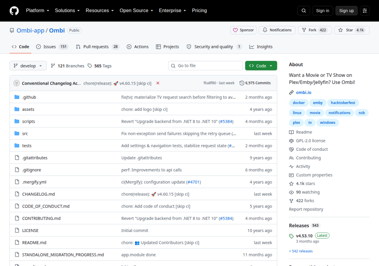Image resolution: width=379 pixels, height=266 pixels.
Task: Click the release tag icon by v4.53.10
Action: pyautogui.click(x=291, y=236)
